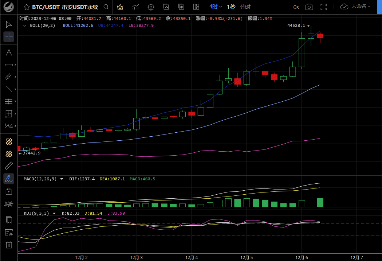Click the 44528.1 high price label
The width and height of the screenshot is (382, 261).
(x=296, y=26)
